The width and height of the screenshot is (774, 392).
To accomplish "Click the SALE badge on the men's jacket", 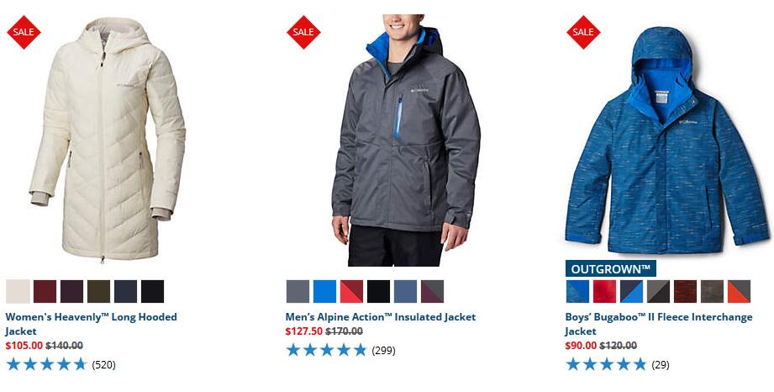I will pos(303,32).
